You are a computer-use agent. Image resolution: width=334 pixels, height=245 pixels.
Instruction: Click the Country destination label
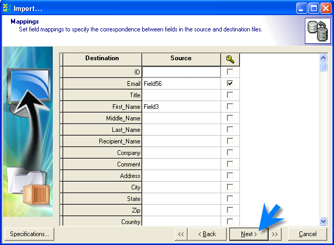click(x=131, y=222)
